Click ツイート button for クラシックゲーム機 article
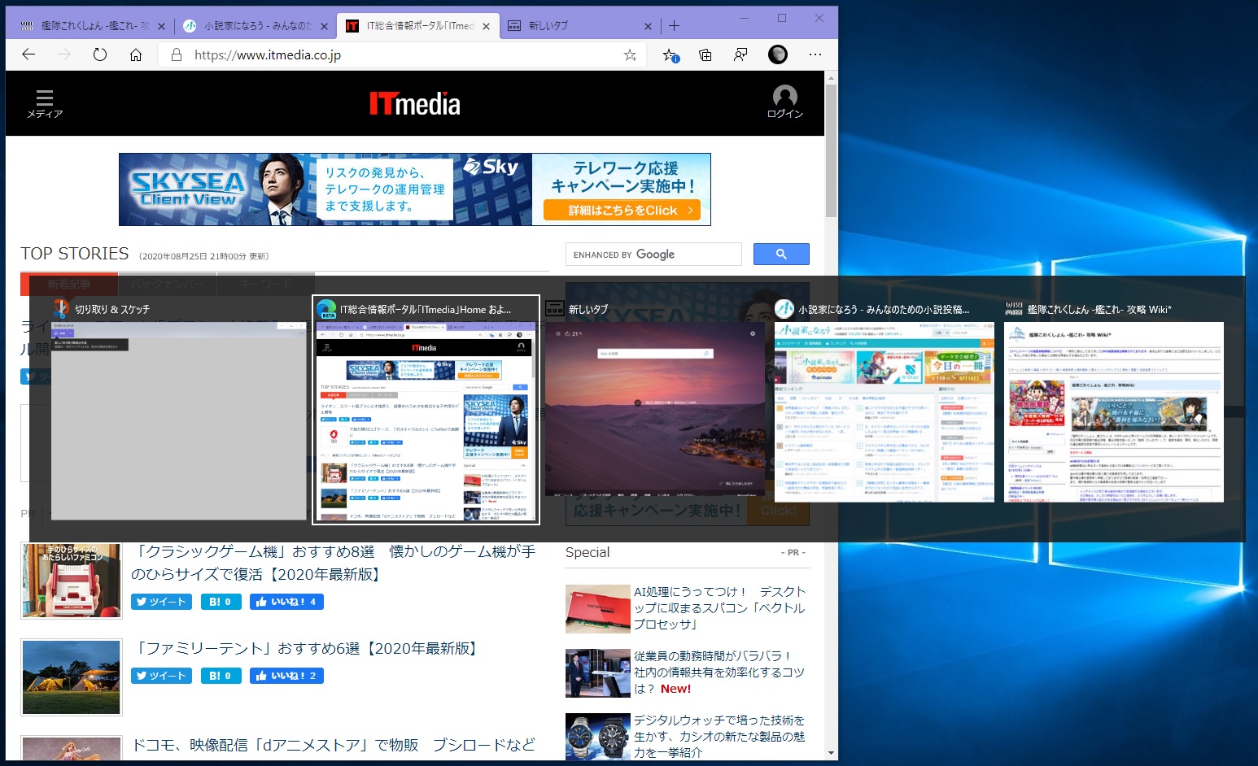Screen dimensions: 1258x766 click(x=162, y=602)
